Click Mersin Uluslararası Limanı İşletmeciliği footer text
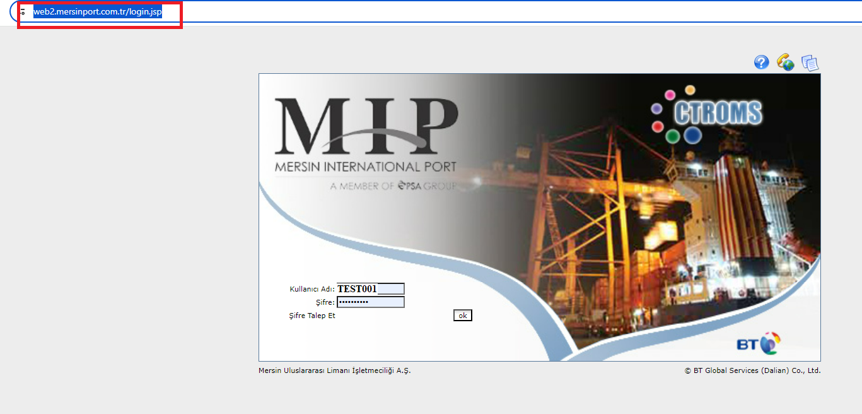The width and height of the screenshot is (862, 414). [334, 370]
